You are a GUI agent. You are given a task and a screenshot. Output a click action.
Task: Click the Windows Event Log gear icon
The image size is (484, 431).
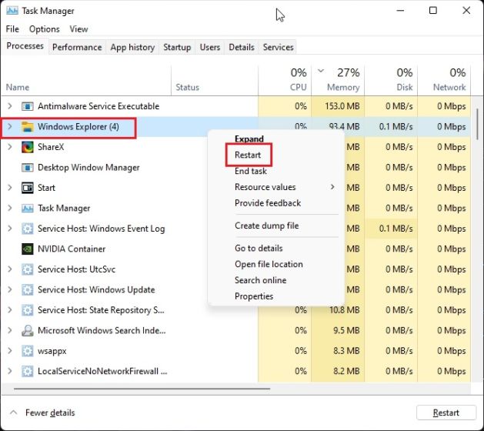[x=28, y=229]
